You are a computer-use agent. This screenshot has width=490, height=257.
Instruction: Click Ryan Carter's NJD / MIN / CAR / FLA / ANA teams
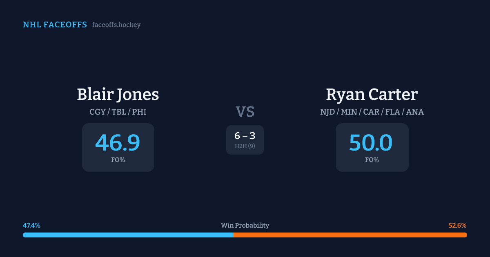(372, 112)
